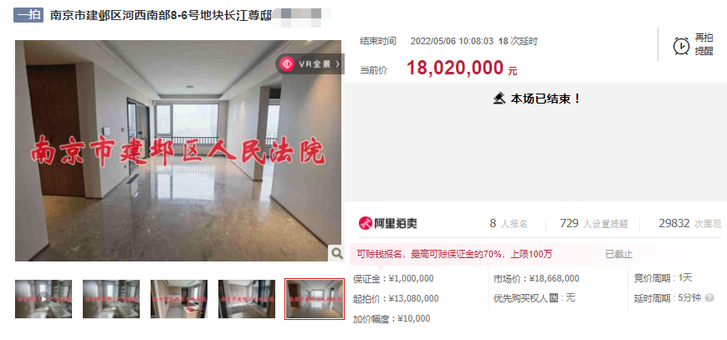Click the magnifier zoom icon on photo
Image resolution: width=727 pixels, height=340 pixels.
pyautogui.click(x=335, y=253)
